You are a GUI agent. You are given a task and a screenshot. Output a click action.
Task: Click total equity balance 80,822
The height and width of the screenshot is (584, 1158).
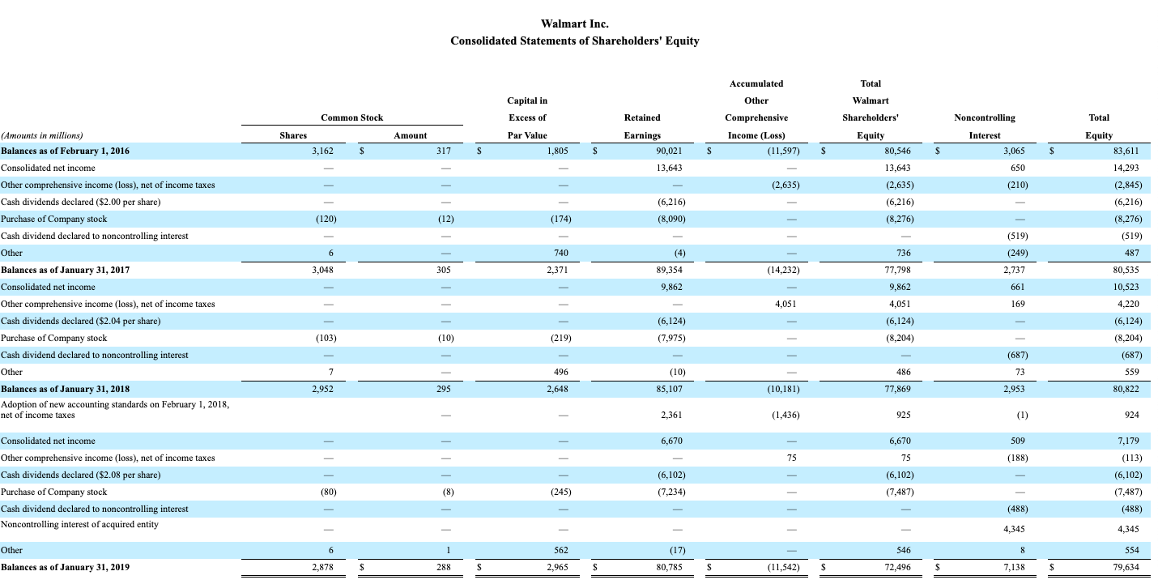tap(1126, 389)
